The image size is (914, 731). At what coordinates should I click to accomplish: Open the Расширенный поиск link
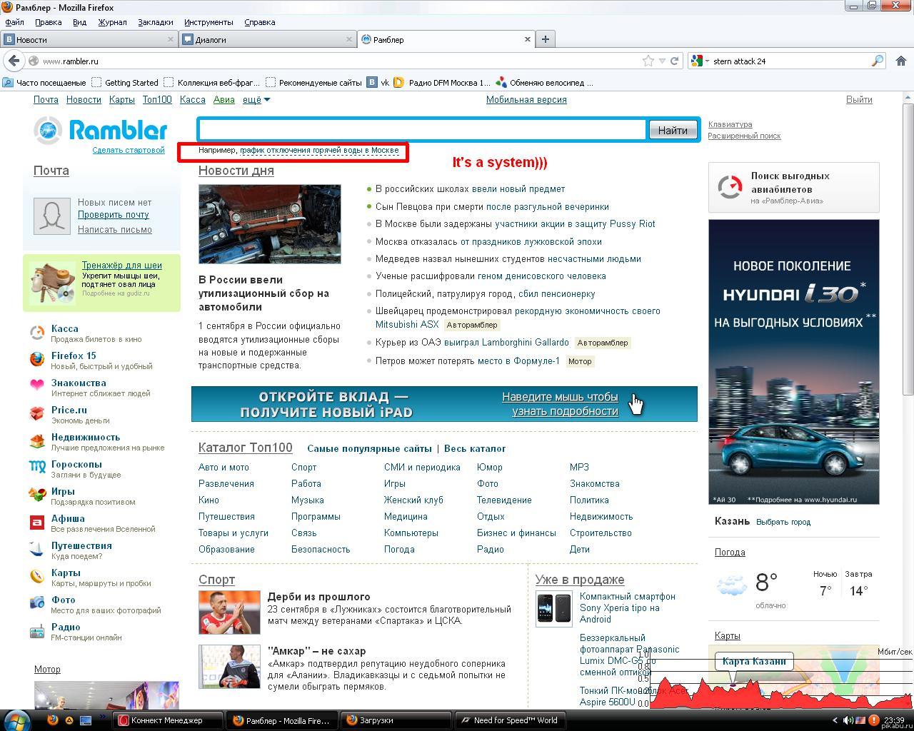click(x=744, y=136)
